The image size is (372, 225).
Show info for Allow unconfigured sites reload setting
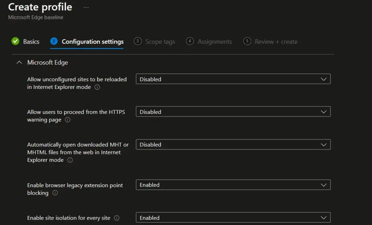pos(97,87)
